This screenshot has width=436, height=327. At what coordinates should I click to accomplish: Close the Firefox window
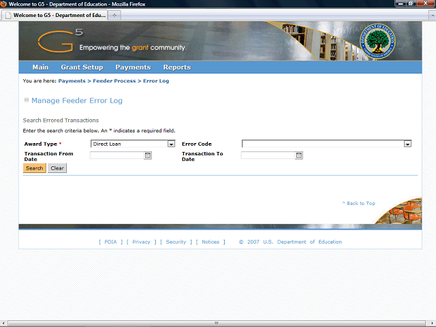tap(425, 3)
